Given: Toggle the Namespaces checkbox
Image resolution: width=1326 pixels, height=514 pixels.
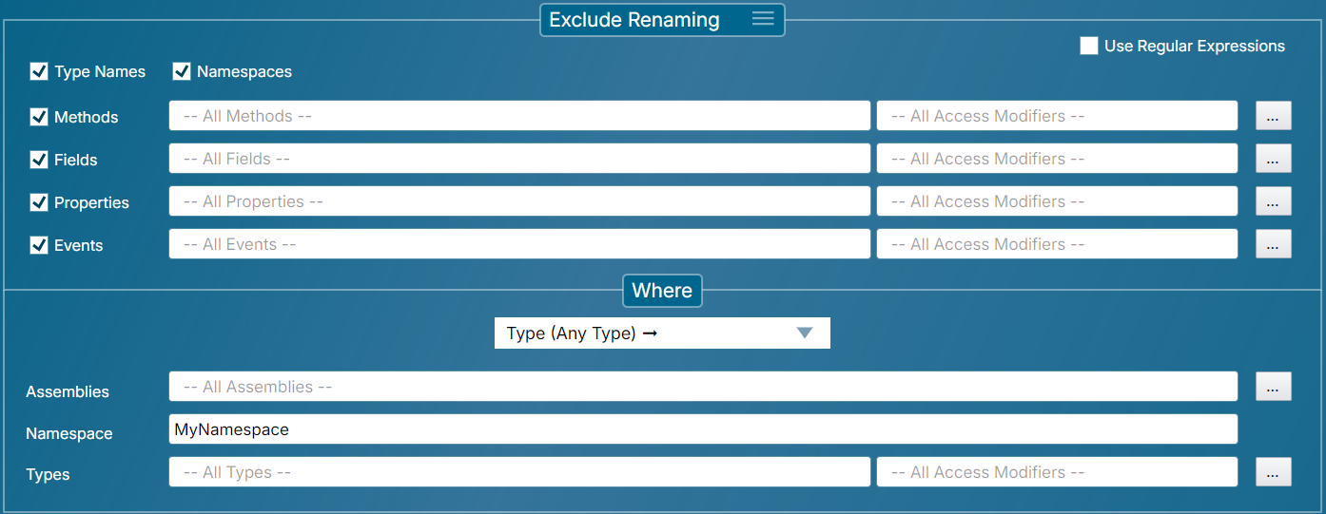Looking at the screenshot, I should coord(182,71).
